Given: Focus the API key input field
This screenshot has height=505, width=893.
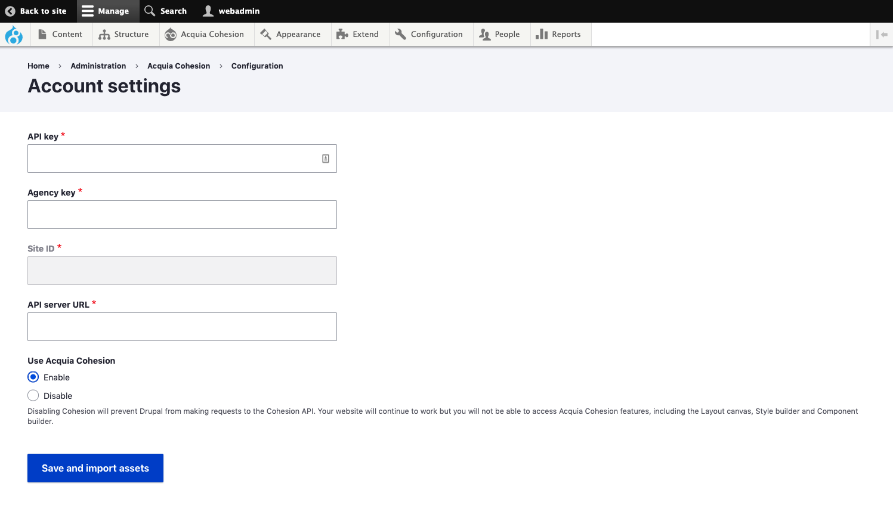Looking at the screenshot, I should (182, 159).
